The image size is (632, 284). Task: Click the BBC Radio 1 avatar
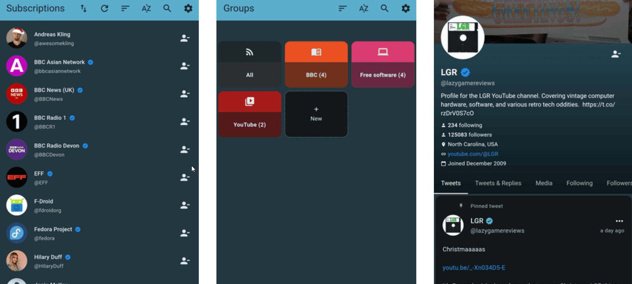tap(17, 122)
